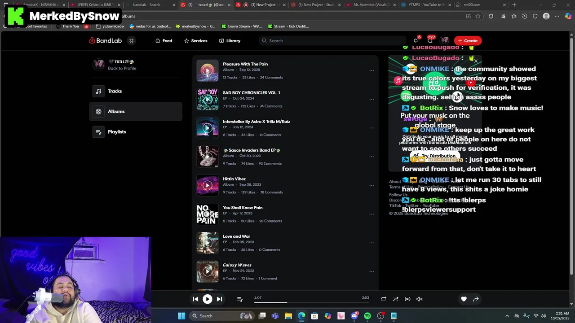
Task: Open the Pleasure With The Pain title
Action: (245, 64)
